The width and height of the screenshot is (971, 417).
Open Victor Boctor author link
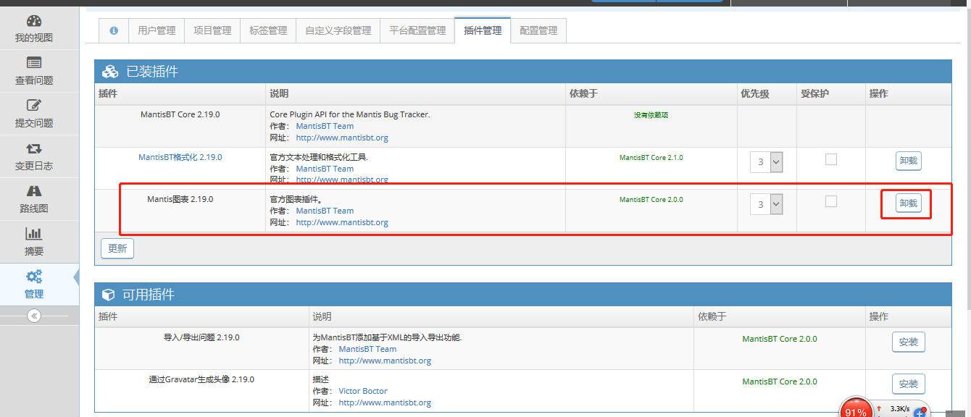point(363,391)
